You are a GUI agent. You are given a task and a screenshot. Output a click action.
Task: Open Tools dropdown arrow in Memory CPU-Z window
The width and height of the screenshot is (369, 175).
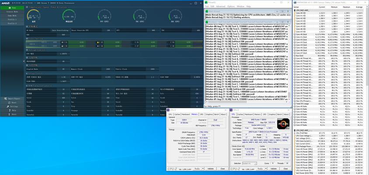point(202,168)
